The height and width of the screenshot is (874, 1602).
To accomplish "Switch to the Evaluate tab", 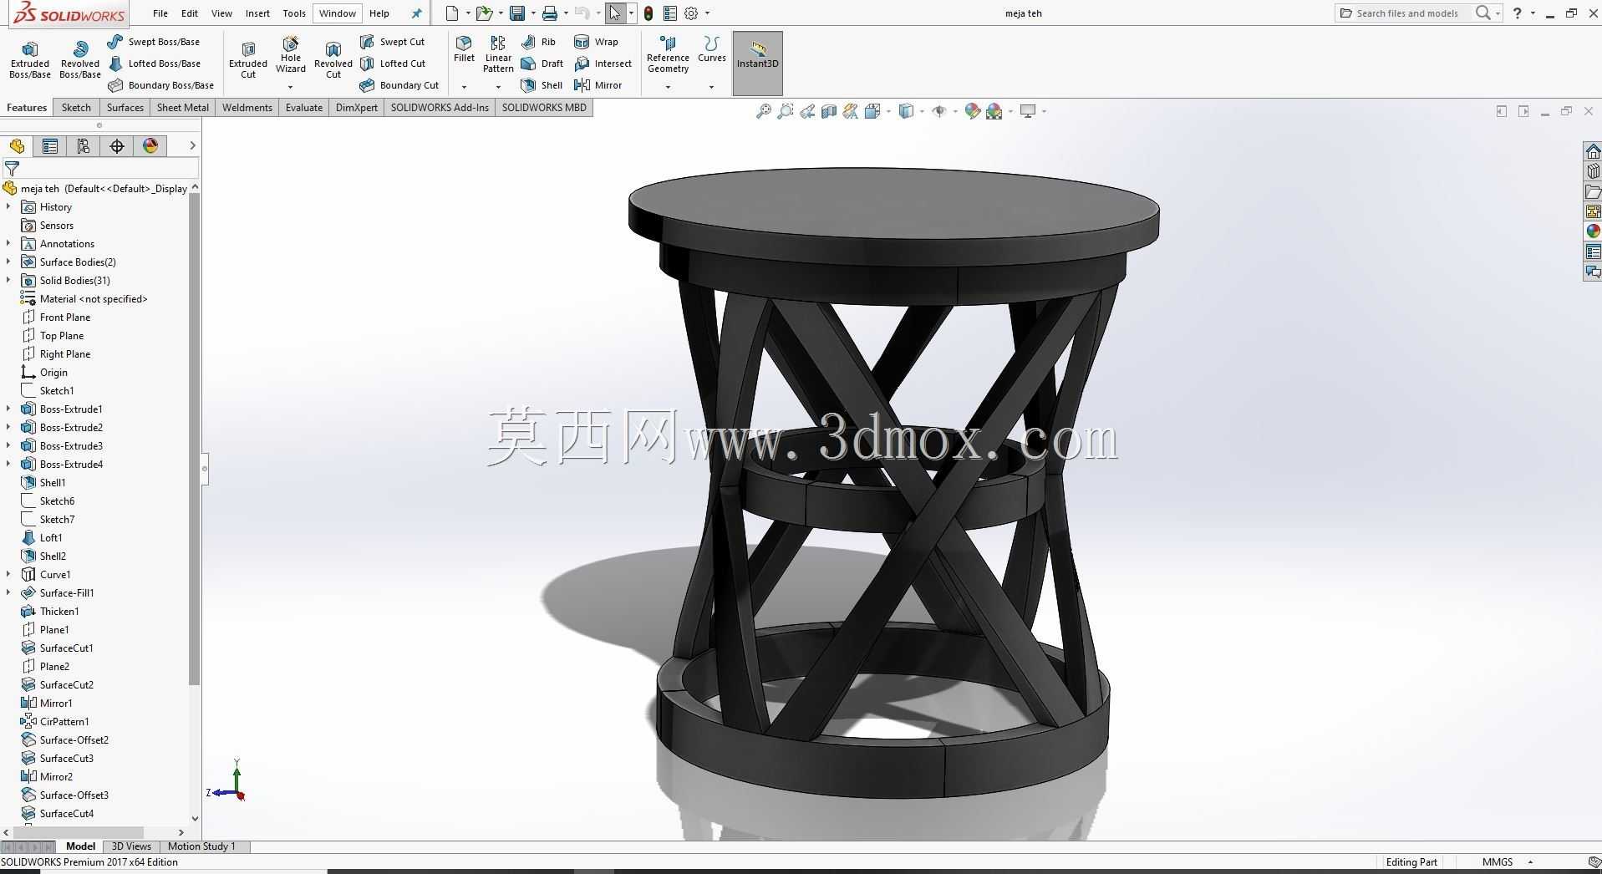I will click(x=304, y=108).
